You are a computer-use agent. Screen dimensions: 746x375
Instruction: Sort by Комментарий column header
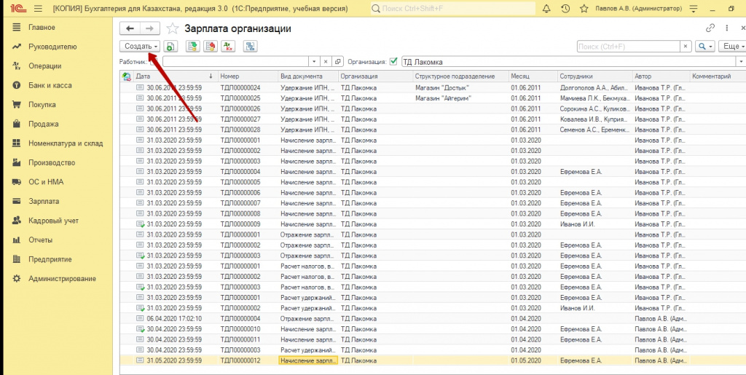point(717,76)
